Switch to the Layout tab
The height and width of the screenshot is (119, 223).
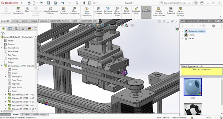[x=15, y=21]
